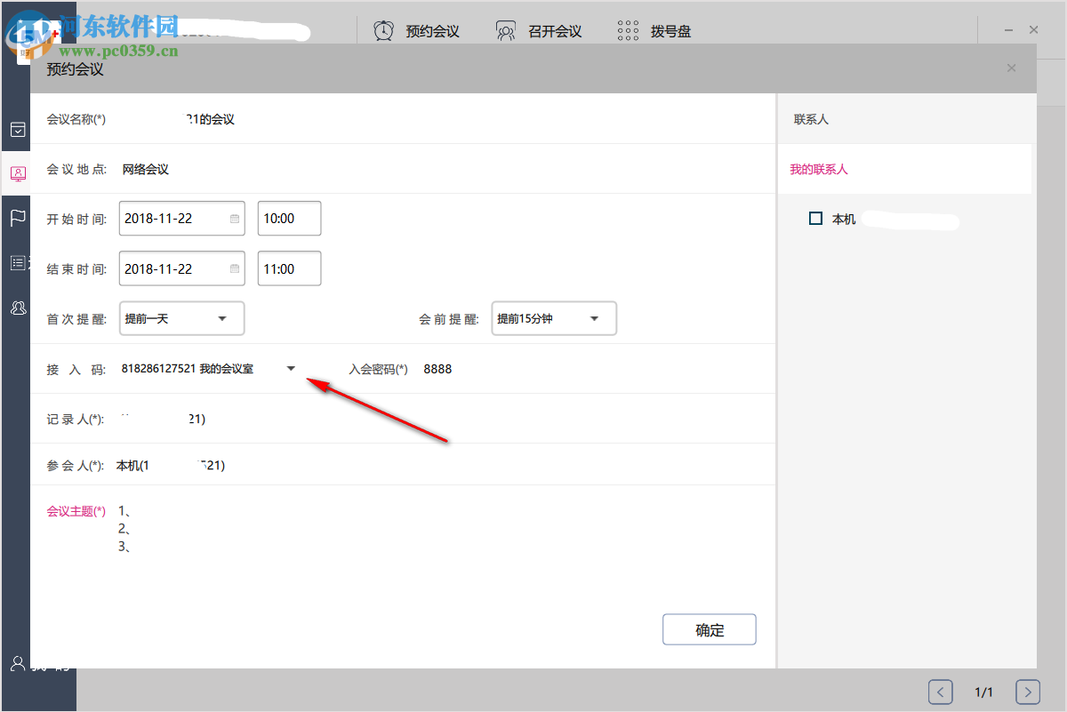1067x712 pixels.
Task: Click the page indicator 1/1
Action: (983, 692)
